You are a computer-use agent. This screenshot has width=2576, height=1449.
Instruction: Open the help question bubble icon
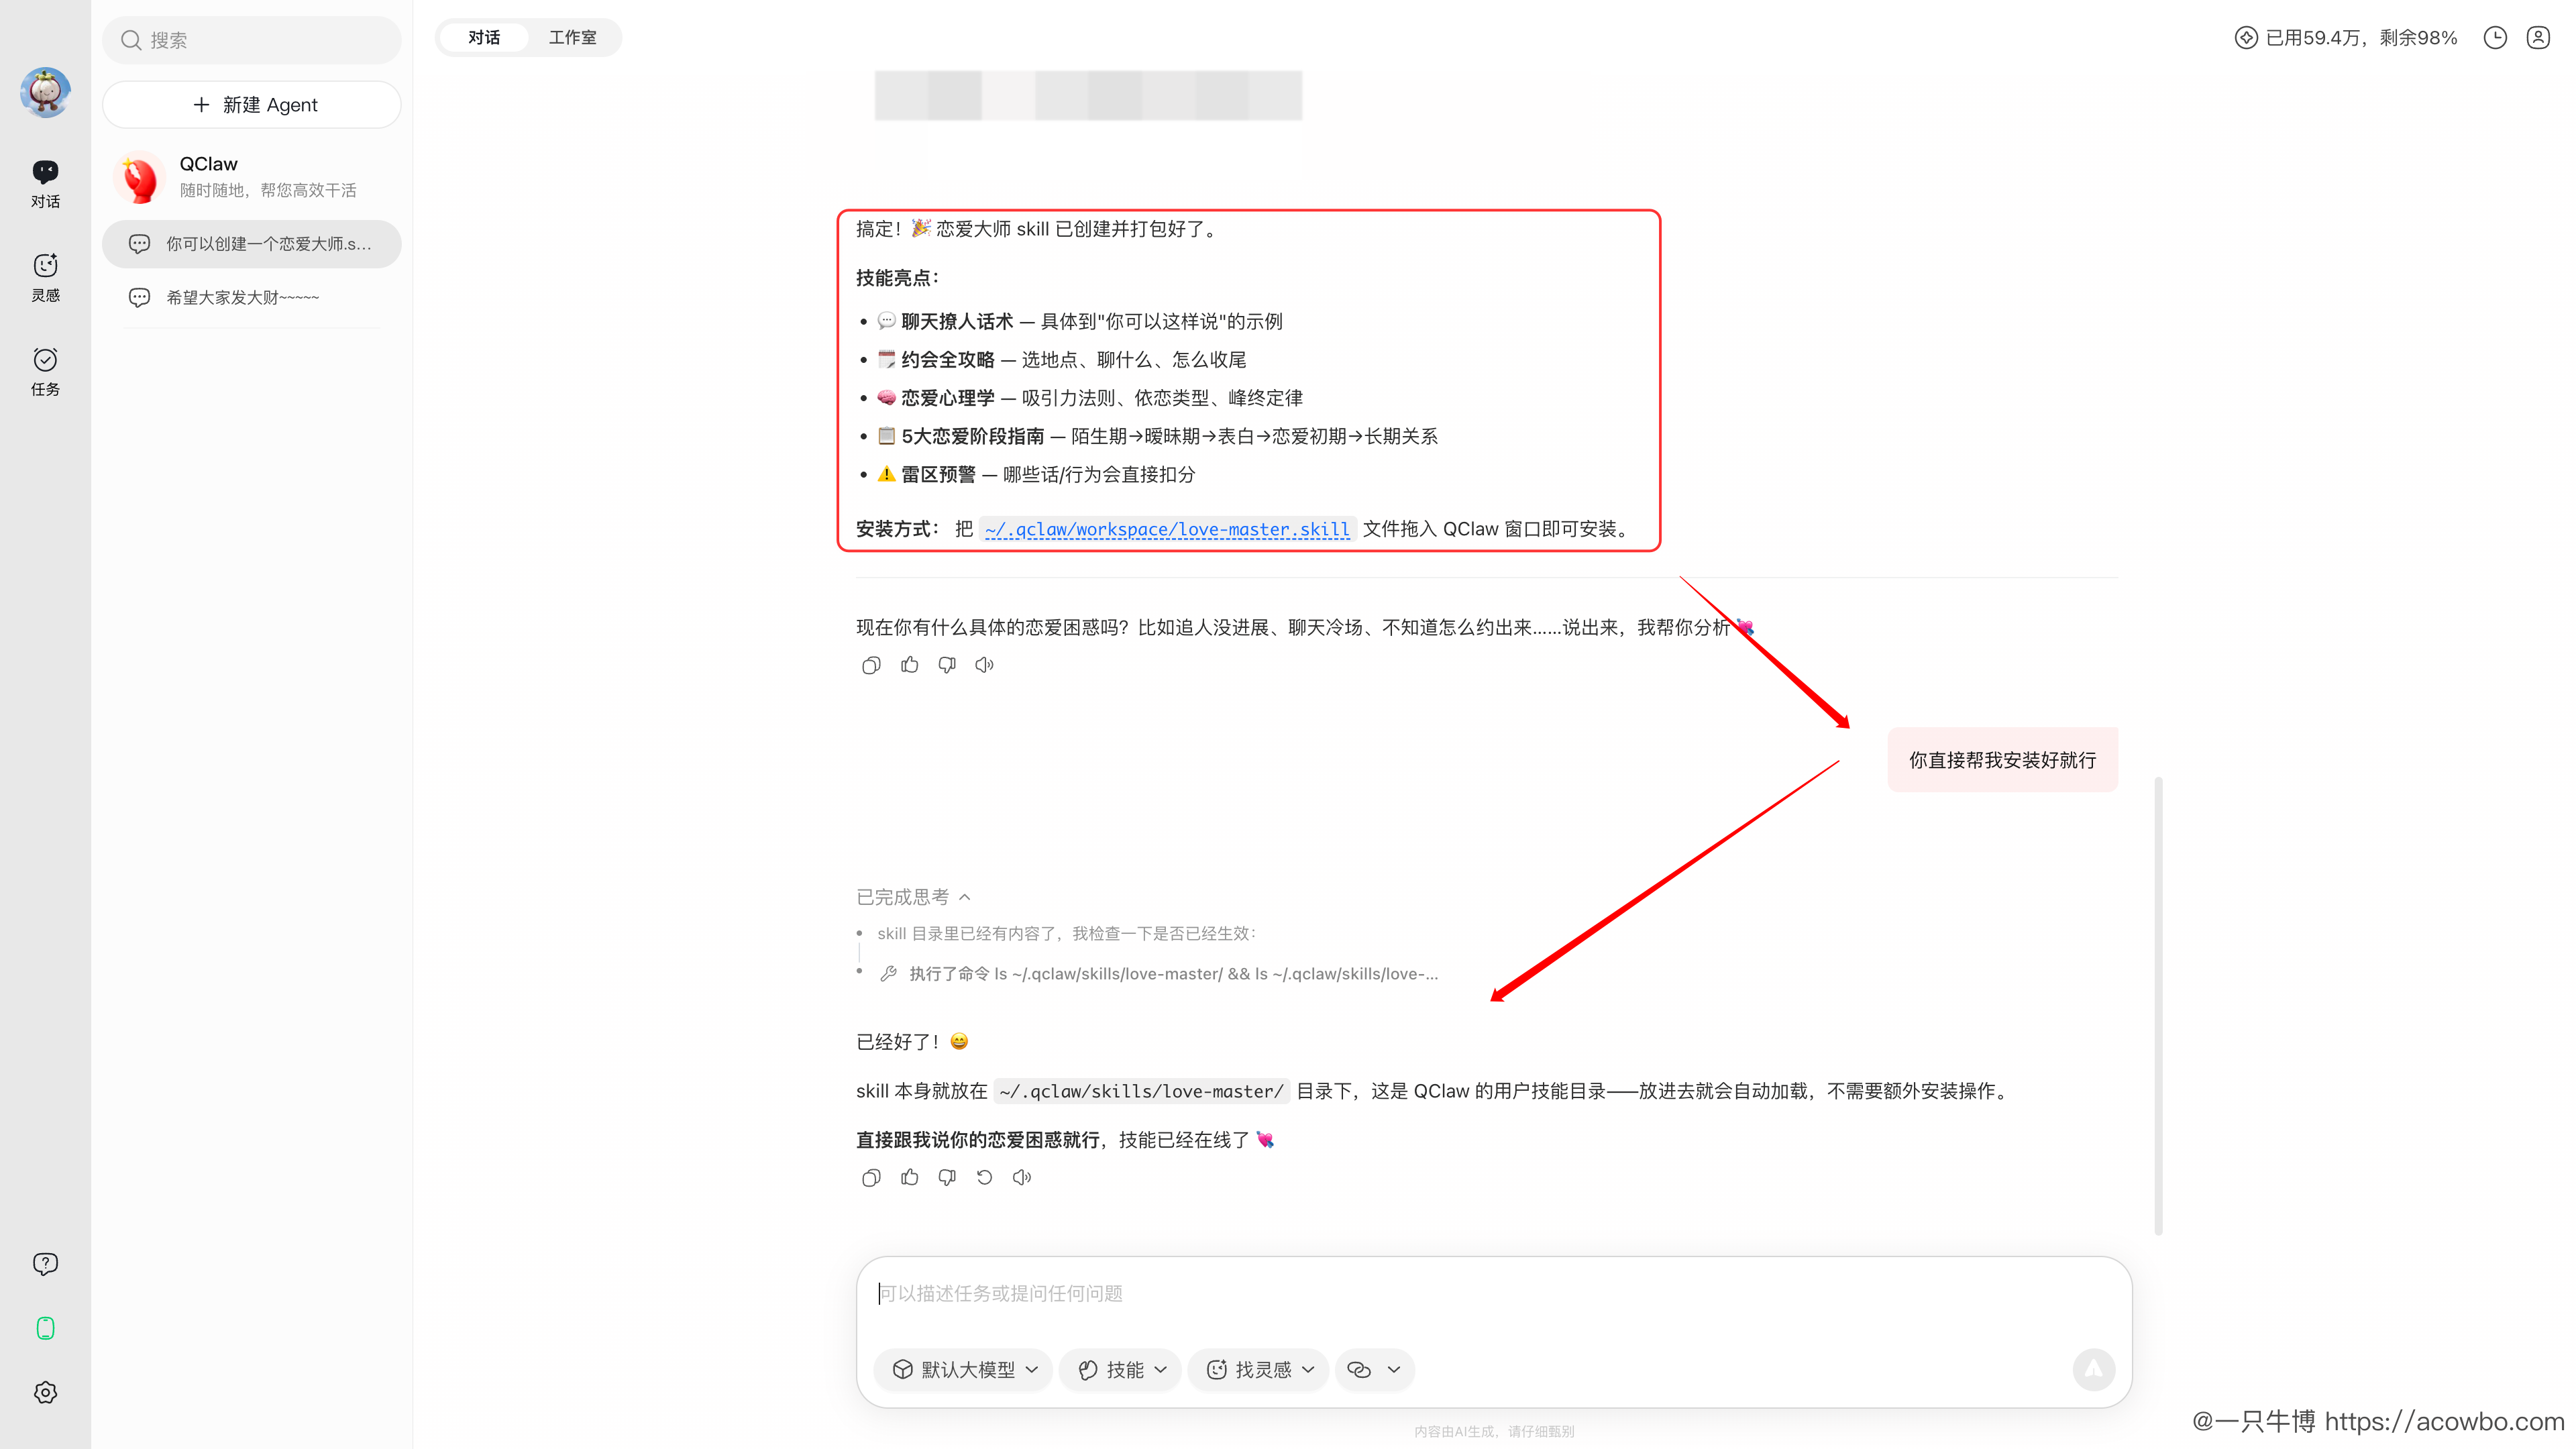[x=45, y=1264]
